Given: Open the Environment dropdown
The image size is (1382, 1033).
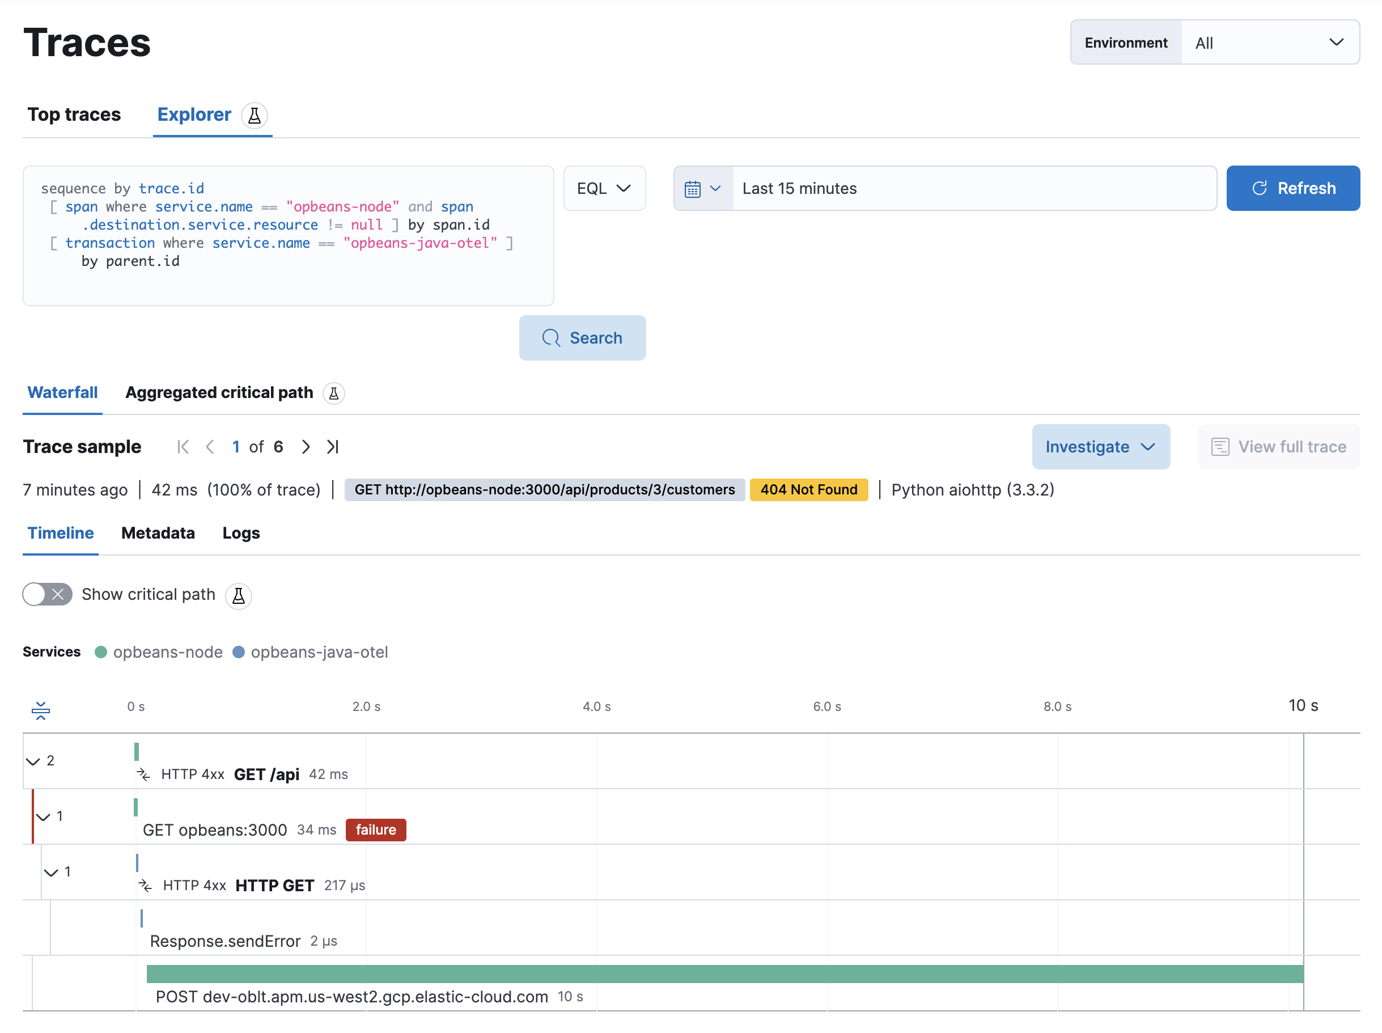Looking at the screenshot, I should click(1269, 43).
